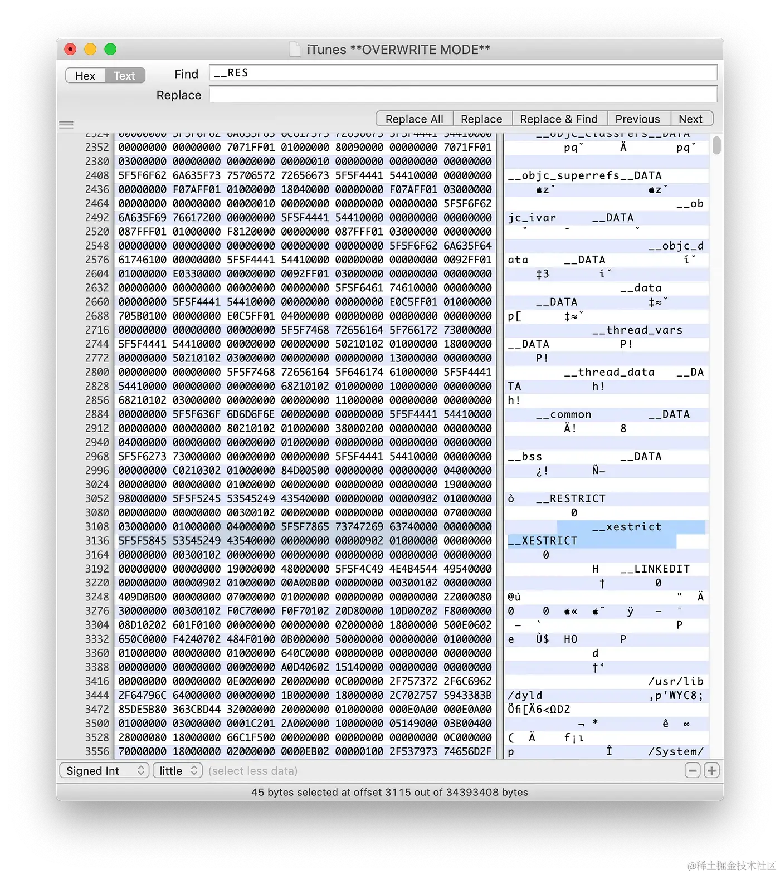Click the hamburger lines icon under Hex toggle
The width and height of the screenshot is (780, 875).
pyautogui.click(x=66, y=125)
